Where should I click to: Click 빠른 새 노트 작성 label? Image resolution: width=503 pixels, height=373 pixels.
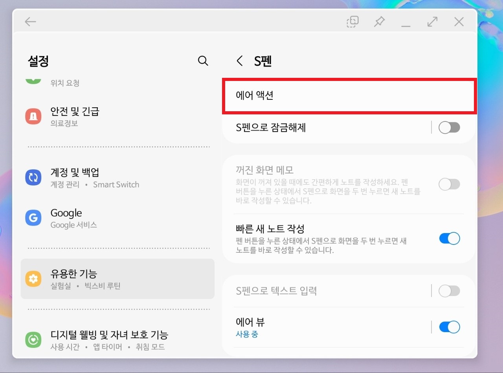(270, 228)
